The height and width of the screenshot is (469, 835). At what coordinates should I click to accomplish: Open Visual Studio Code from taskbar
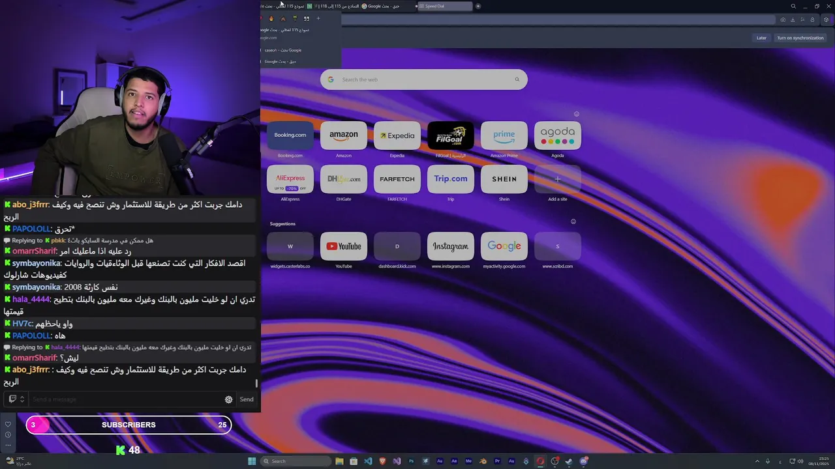(369, 461)
